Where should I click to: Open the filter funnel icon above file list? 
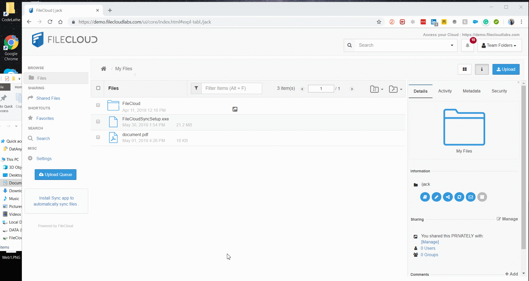click(x=196, y=88)
